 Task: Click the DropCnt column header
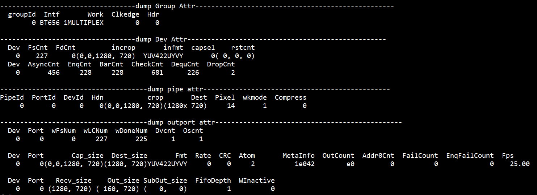(x=221, y=64)
